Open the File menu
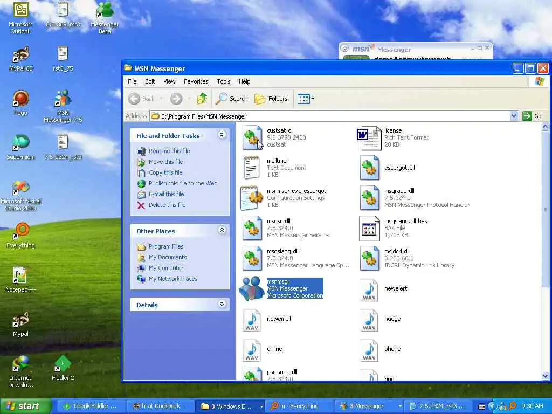Screen dimensions: 552x414 click(x=132, y=81)
